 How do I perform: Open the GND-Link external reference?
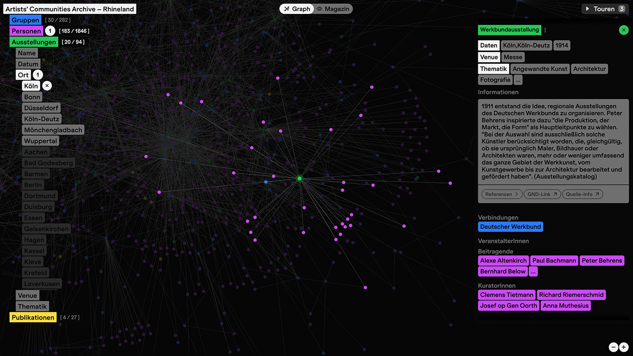542,194
